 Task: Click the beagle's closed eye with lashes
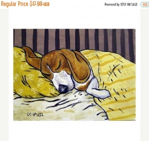[x=59, y=64]
